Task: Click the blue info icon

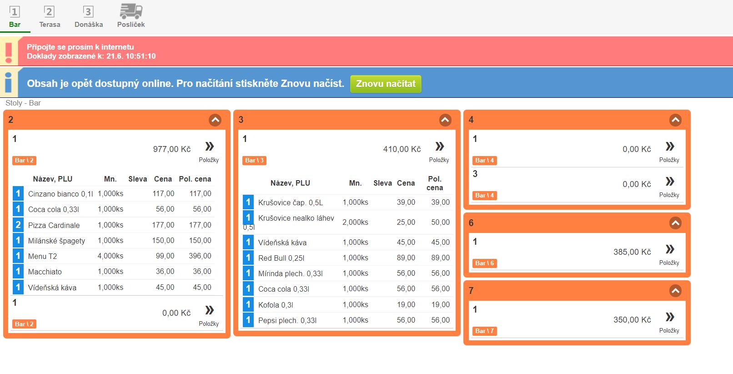Action: tap(9, 83)
